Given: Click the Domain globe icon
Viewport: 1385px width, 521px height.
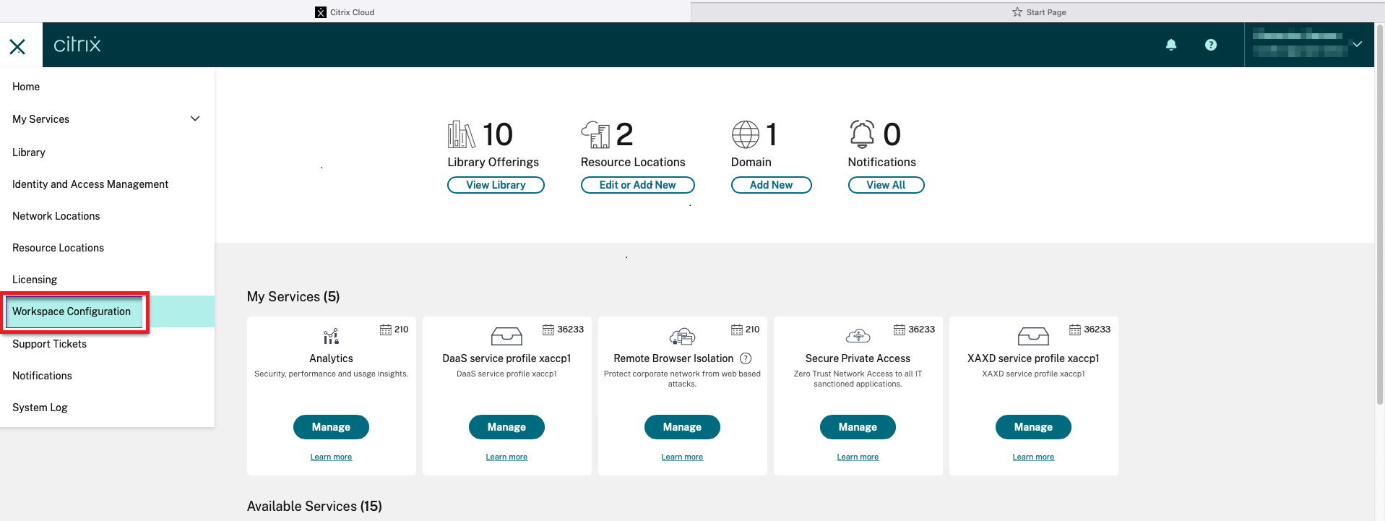Looking at the screenshot, I should click(745, 134).
